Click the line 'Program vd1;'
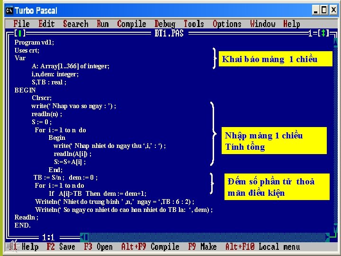 [34, 42]
